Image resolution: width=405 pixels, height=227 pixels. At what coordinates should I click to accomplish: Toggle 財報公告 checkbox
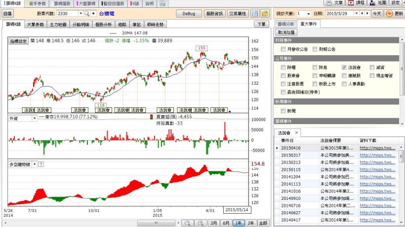click(315, 49)
